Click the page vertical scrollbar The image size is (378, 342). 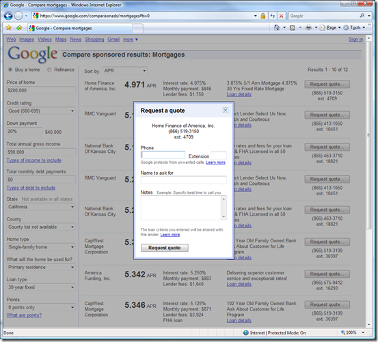click(x=368, y=134)
